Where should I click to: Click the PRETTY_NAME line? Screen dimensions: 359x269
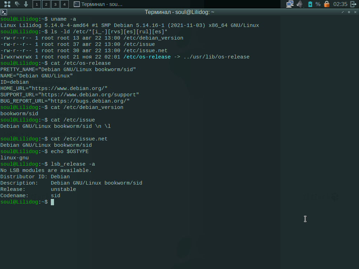(x=68, y=69)
